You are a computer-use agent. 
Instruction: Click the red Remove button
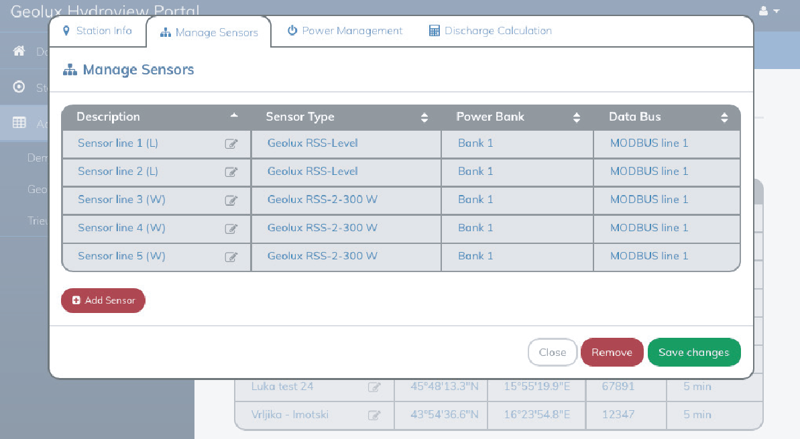point(612,353)
